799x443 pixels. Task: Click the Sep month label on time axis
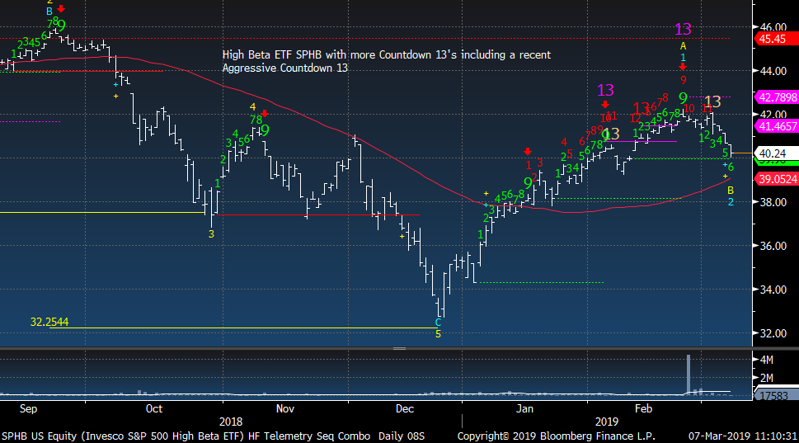click(x=28, y=408)
